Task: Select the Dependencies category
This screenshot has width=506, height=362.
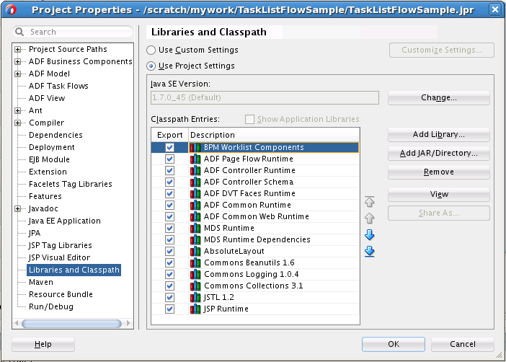Action: click(x=56, y=135)
